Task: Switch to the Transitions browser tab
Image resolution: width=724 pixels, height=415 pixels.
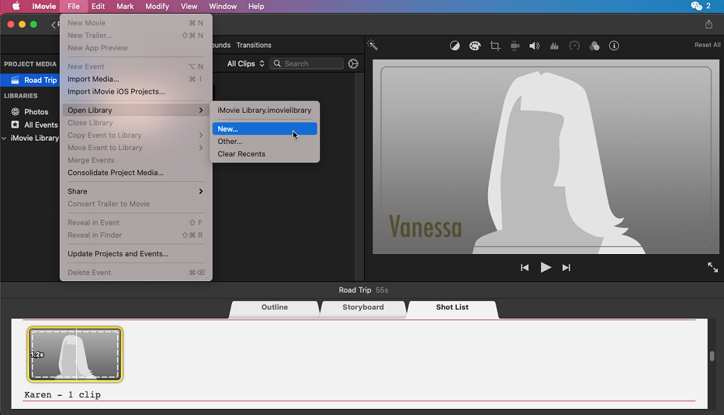Action: tap(254, 46)
